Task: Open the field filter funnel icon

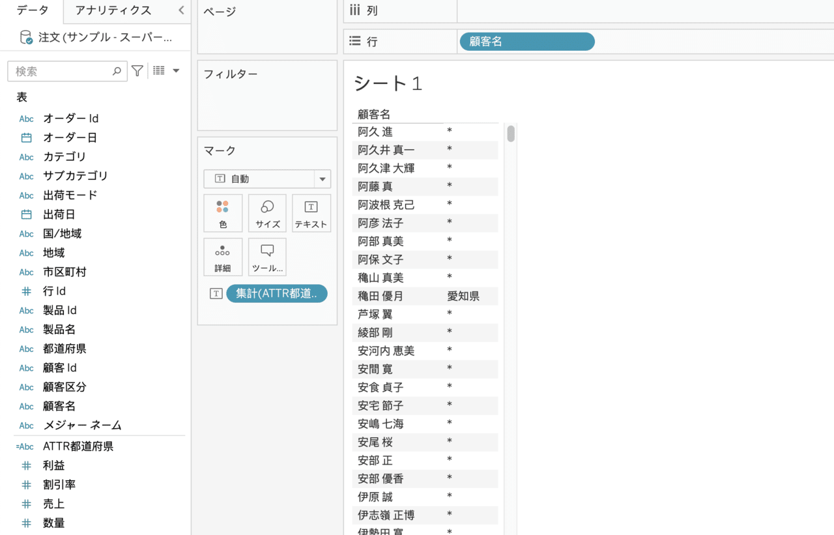Action: [x=137, y=71]
